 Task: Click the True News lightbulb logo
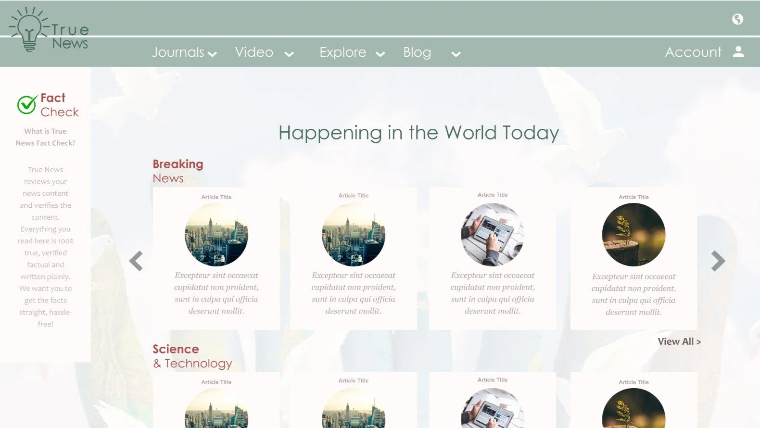(x=49, y=30)
